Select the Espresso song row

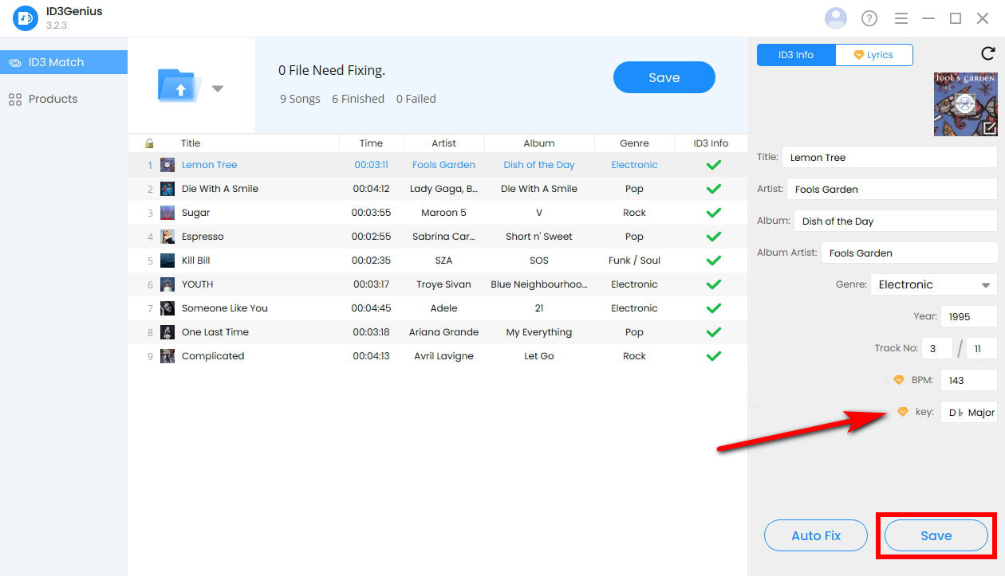click(203, 237)
